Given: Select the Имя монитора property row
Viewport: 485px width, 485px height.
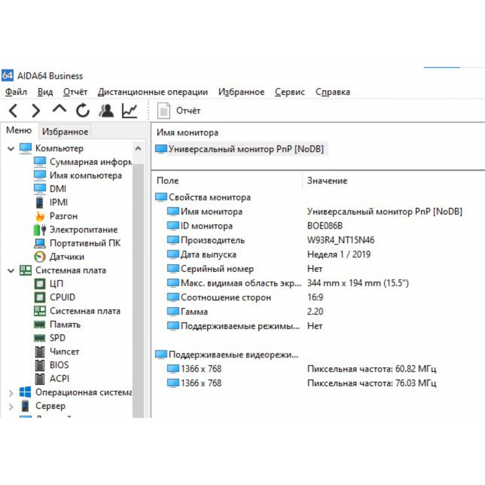Looking at the screenshot, I should tap(315, 211).
